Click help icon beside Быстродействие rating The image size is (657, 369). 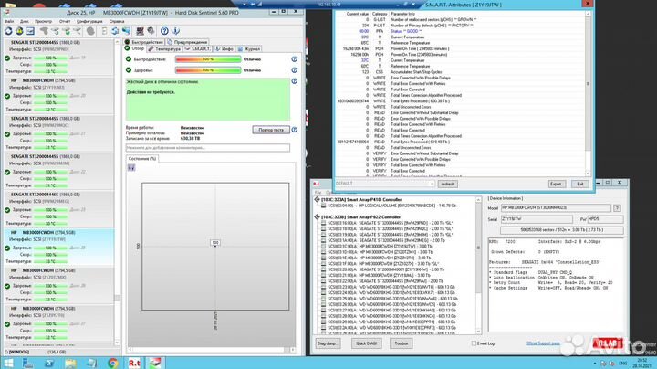pyautogui.click(x=296, y=58)
